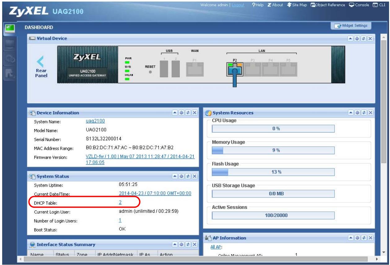Open the CLI window
This screenshot has width=390, height=265.
point(380,5)
